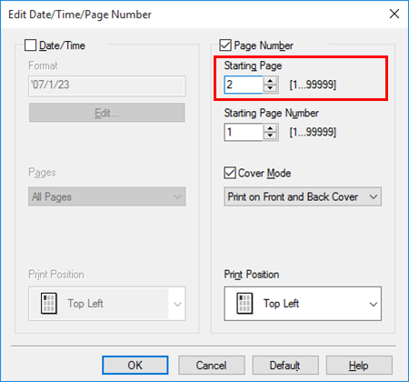This screenshot has height=382, width=409.
Task: Click the page icon in the Date/Time Print Position box
Action: pyautogui.click(x=49, y=303)
